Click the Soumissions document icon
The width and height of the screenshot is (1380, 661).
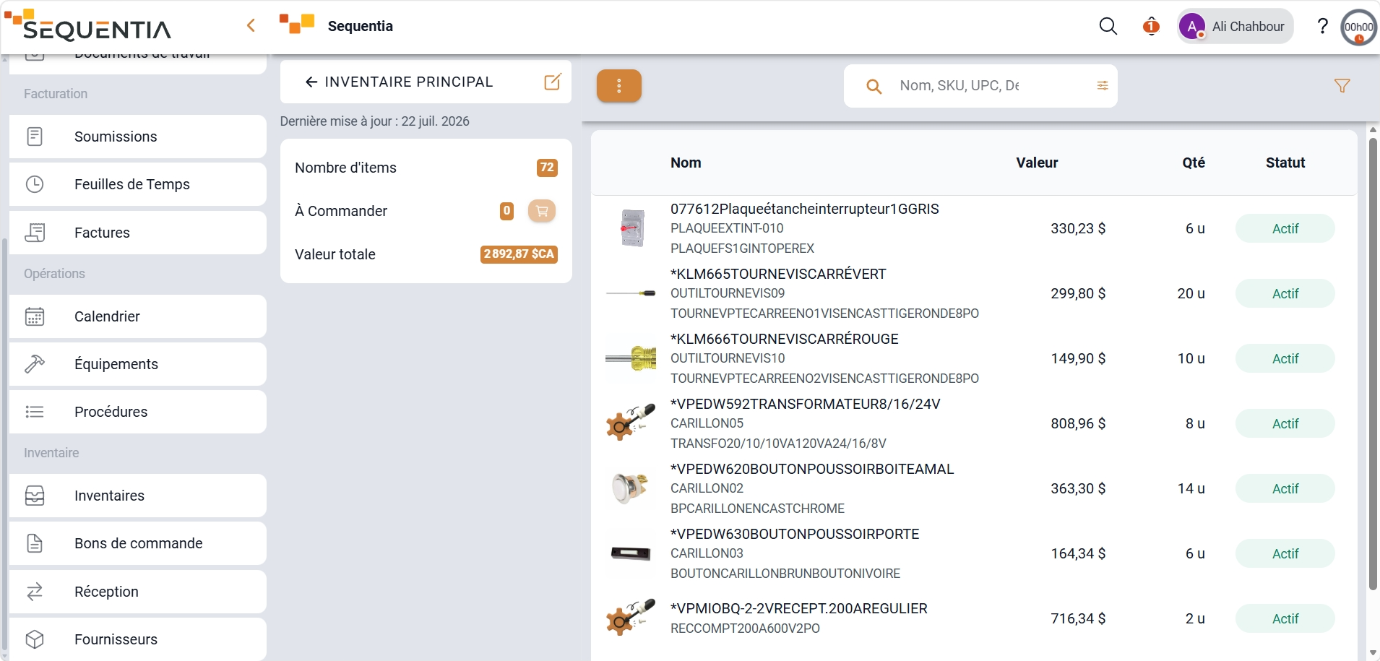[35, 137]
